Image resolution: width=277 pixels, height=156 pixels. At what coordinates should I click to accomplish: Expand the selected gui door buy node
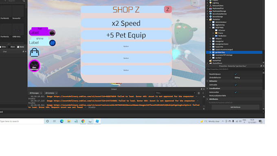click(210, 52)
